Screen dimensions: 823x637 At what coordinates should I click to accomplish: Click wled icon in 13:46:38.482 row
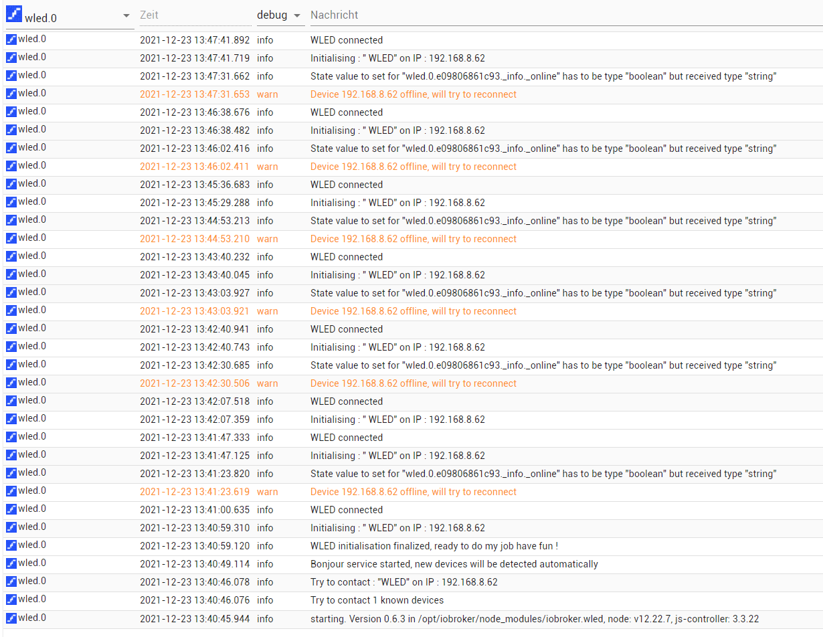(11, 130)
